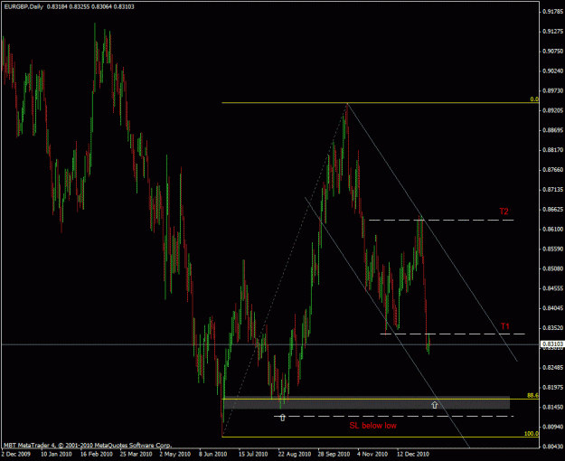Select the gray shaded support rectangle
The width and height of the screenshot is (565, 461).
[366, 402]
